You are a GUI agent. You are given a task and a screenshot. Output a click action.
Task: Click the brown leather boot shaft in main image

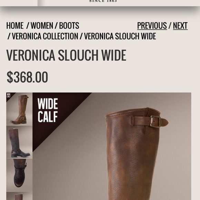133,159
